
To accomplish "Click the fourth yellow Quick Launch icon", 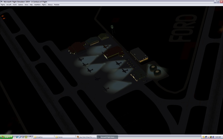I will coord(26,137).
